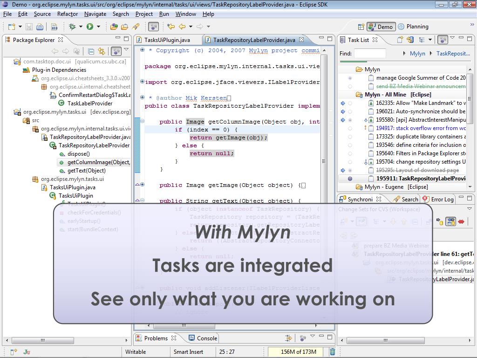Screen dimensions: 477x358
Task: Show hidden perspectives with the chevron
Action: (472, 24)
